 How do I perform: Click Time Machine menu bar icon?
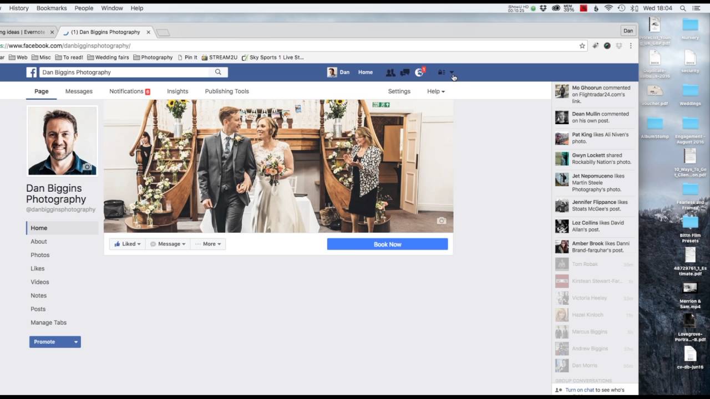pyautogui.click(x=622, y=8)
